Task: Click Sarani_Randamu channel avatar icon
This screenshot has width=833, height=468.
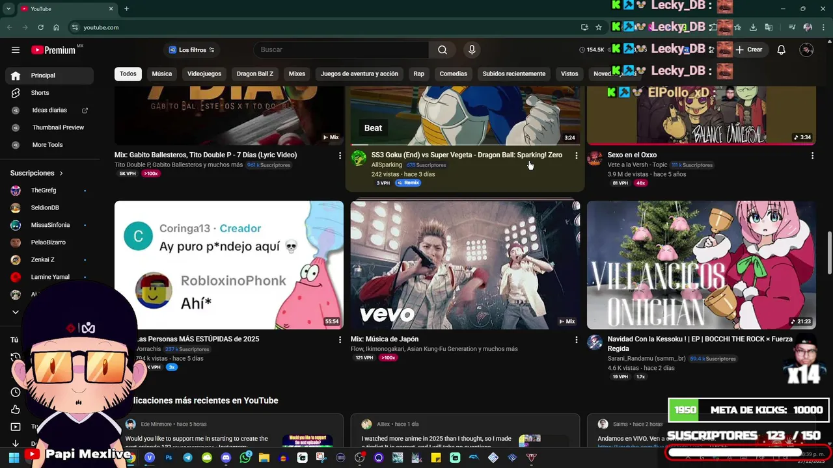Action: coord(595,343)
